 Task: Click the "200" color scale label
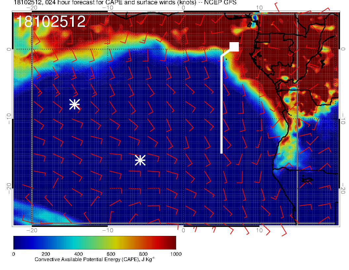(x=46, y=254)
